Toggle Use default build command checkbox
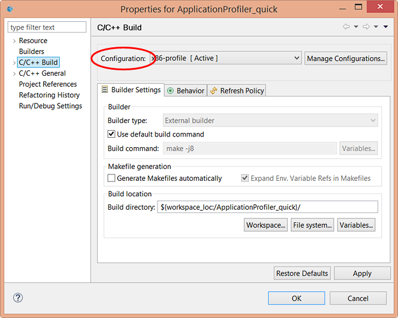 pyautogui.click(x=111, y=134)
